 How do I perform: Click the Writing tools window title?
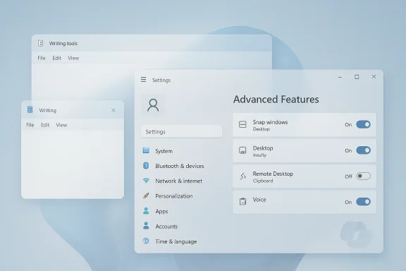point(63,43)
